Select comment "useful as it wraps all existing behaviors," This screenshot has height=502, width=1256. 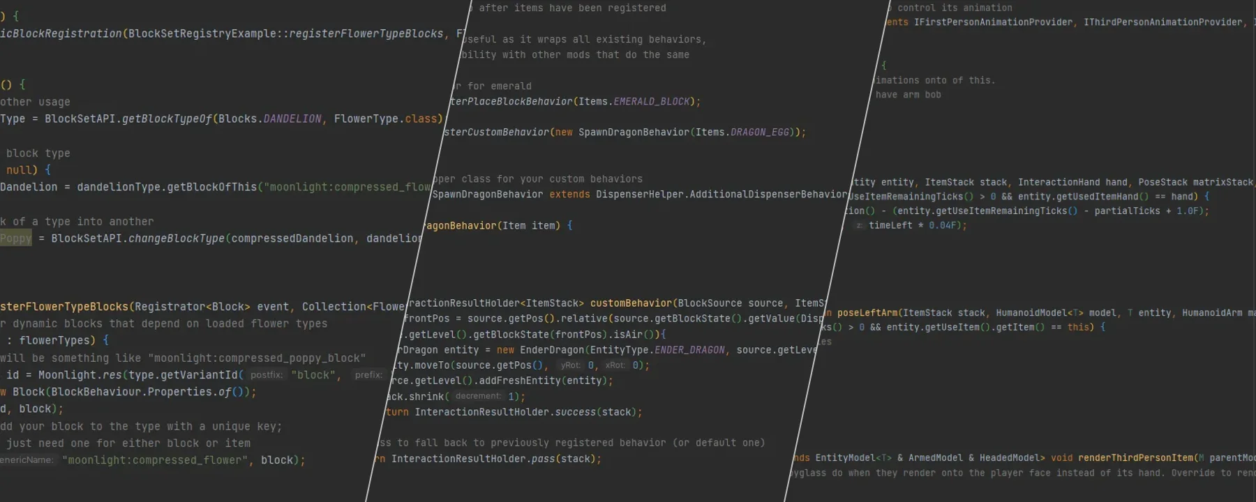(x=584, y=39)
